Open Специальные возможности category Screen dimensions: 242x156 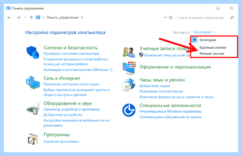[x=170, y=105]
